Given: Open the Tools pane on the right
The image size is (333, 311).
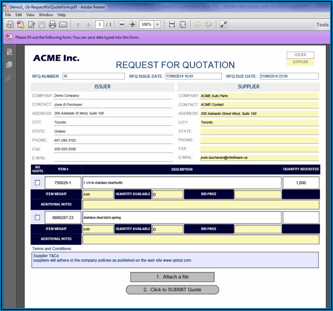Looking at the screenshot, I should coord(322,25).
